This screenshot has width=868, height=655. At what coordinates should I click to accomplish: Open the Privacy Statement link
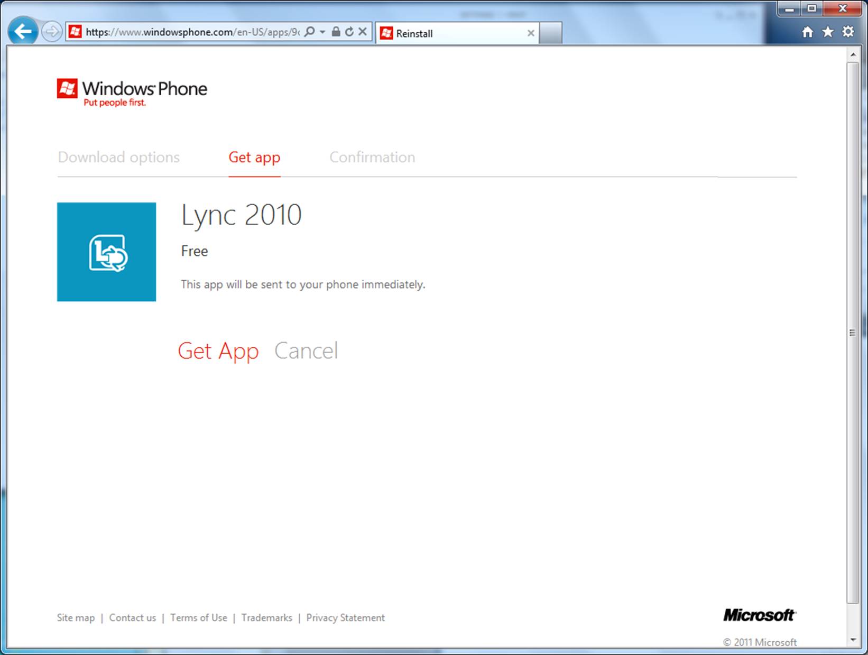coord(346,617)
